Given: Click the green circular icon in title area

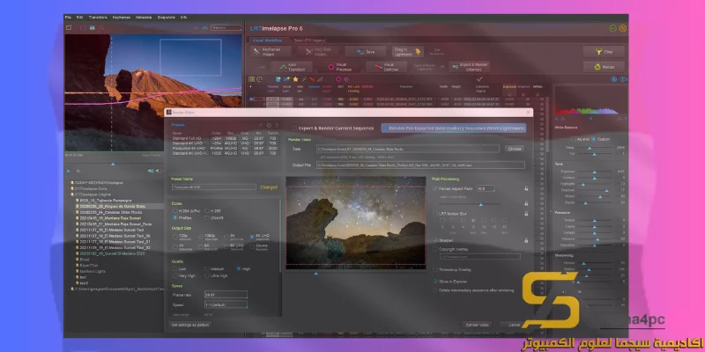Looking at the screenshot, I should click(x=612, y=28).
